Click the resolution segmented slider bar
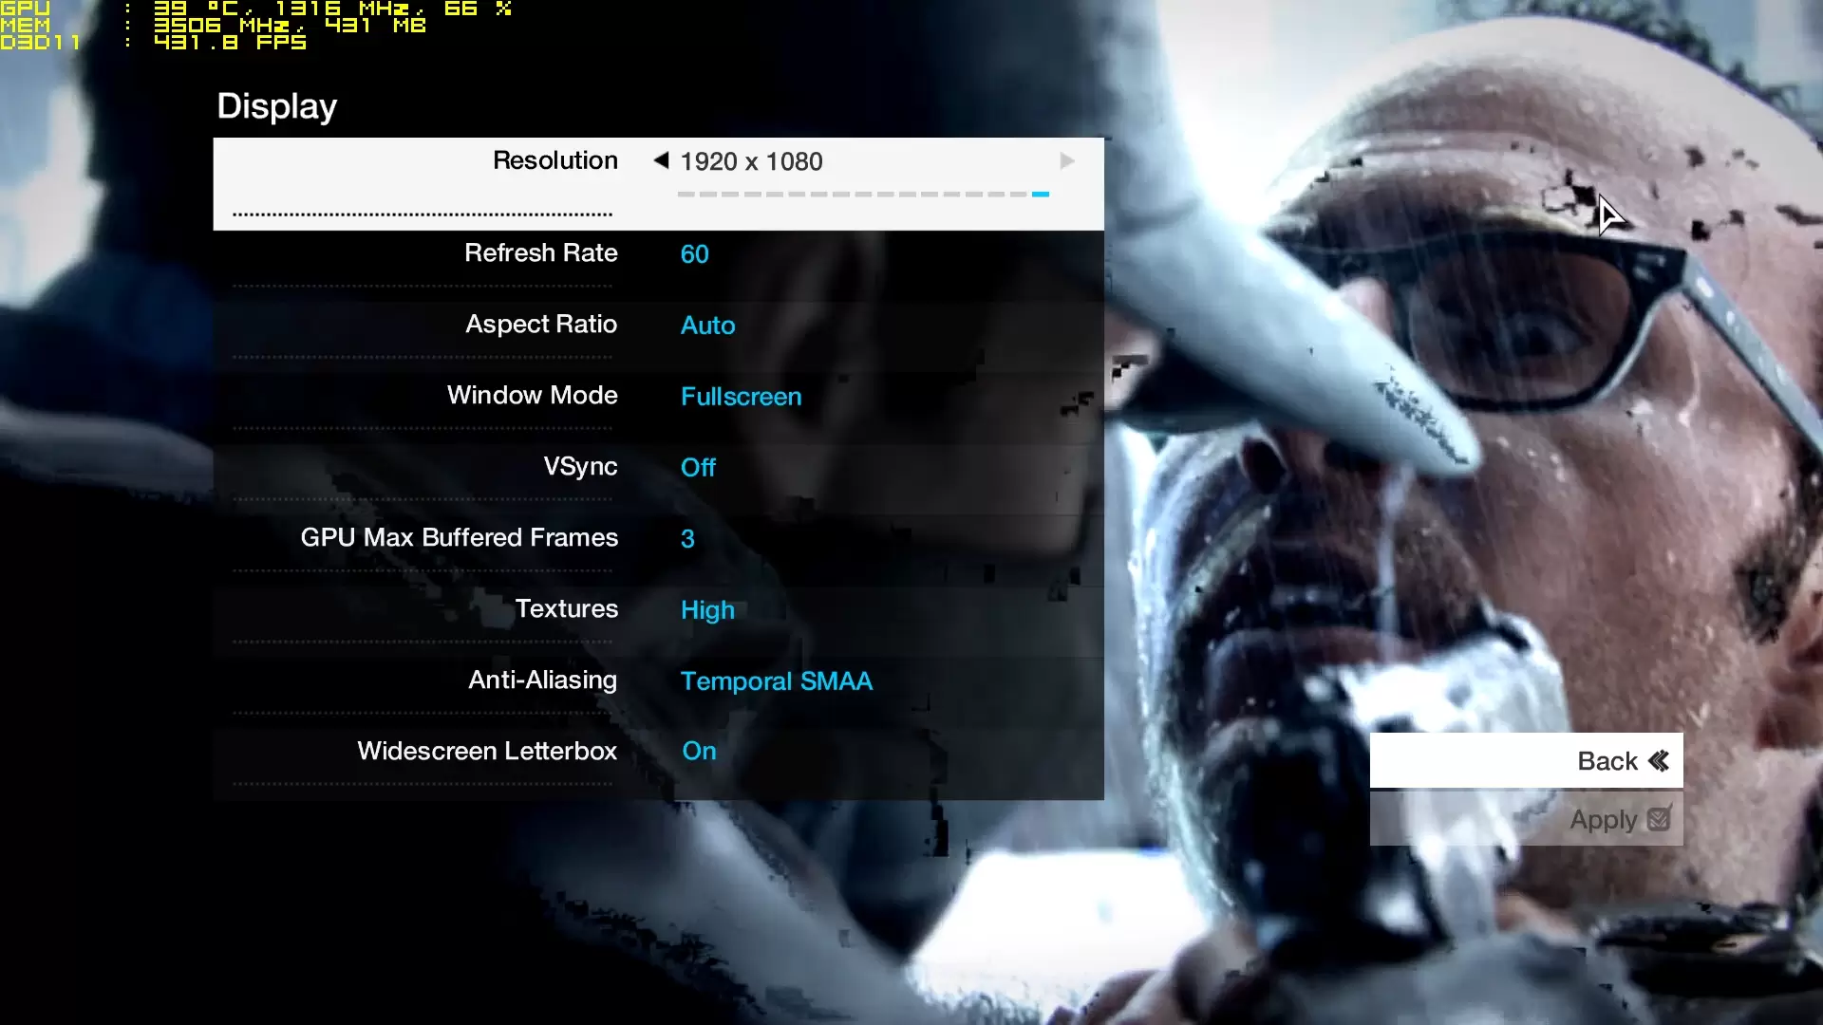Viewport: 1823px width, 1025px height. coord(863,194)
